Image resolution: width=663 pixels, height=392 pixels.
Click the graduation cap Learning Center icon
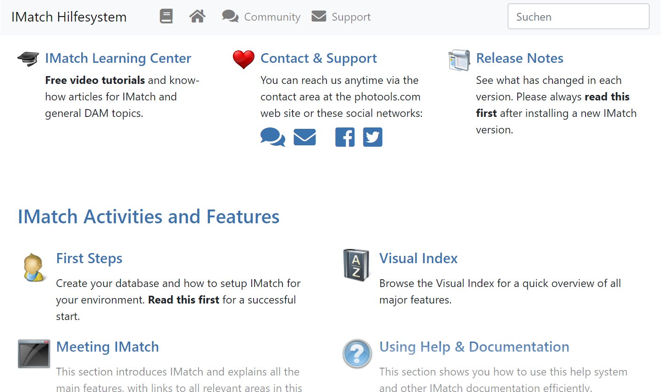click(28, 59)
